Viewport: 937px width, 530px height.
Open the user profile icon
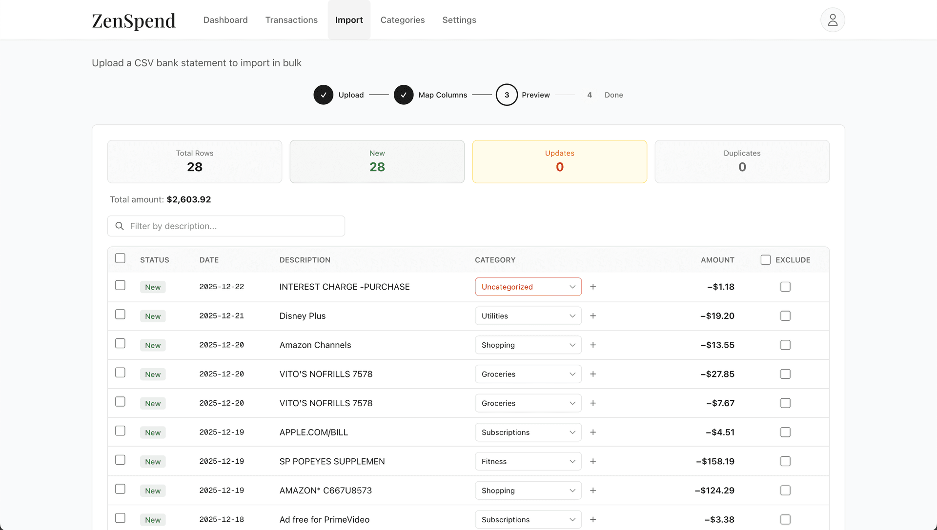(x=833, y=20)
